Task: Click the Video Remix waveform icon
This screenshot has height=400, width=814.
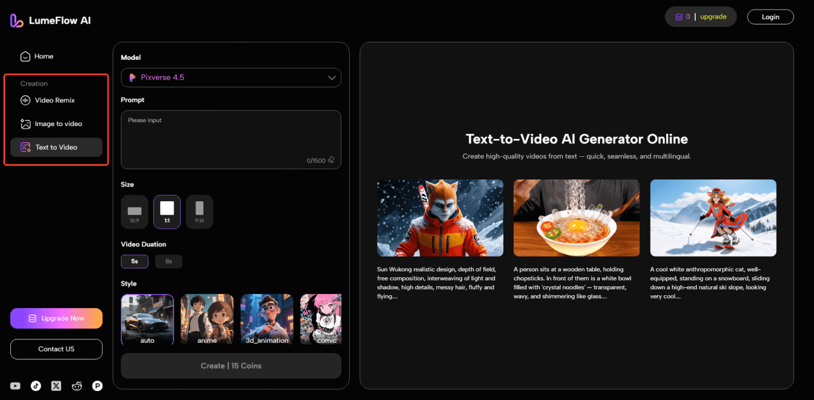Action: tap(26, 100)
